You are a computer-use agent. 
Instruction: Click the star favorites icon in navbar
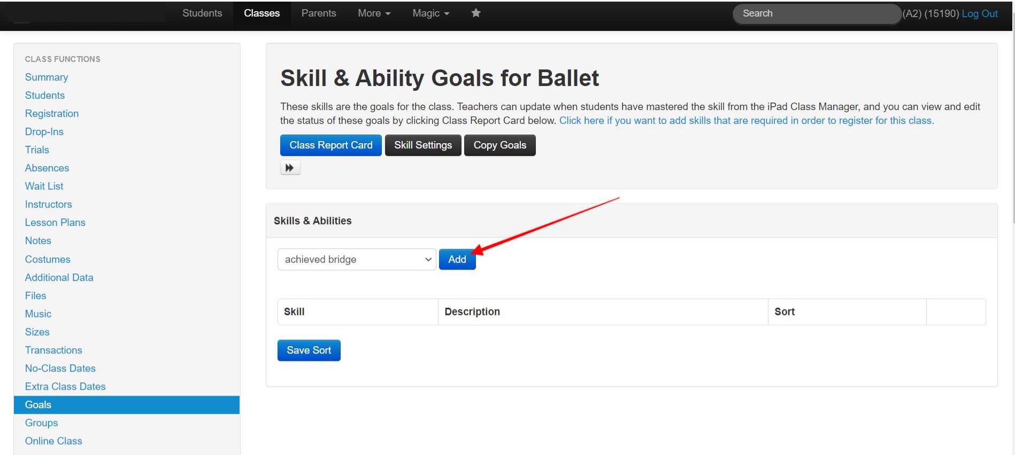pyautogui.click(x=476, y=13)
